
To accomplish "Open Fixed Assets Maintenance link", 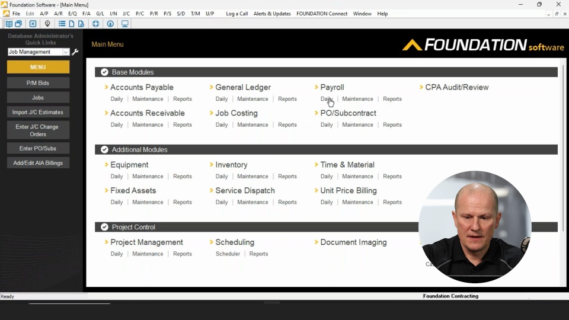I will (x=148, y=202).
